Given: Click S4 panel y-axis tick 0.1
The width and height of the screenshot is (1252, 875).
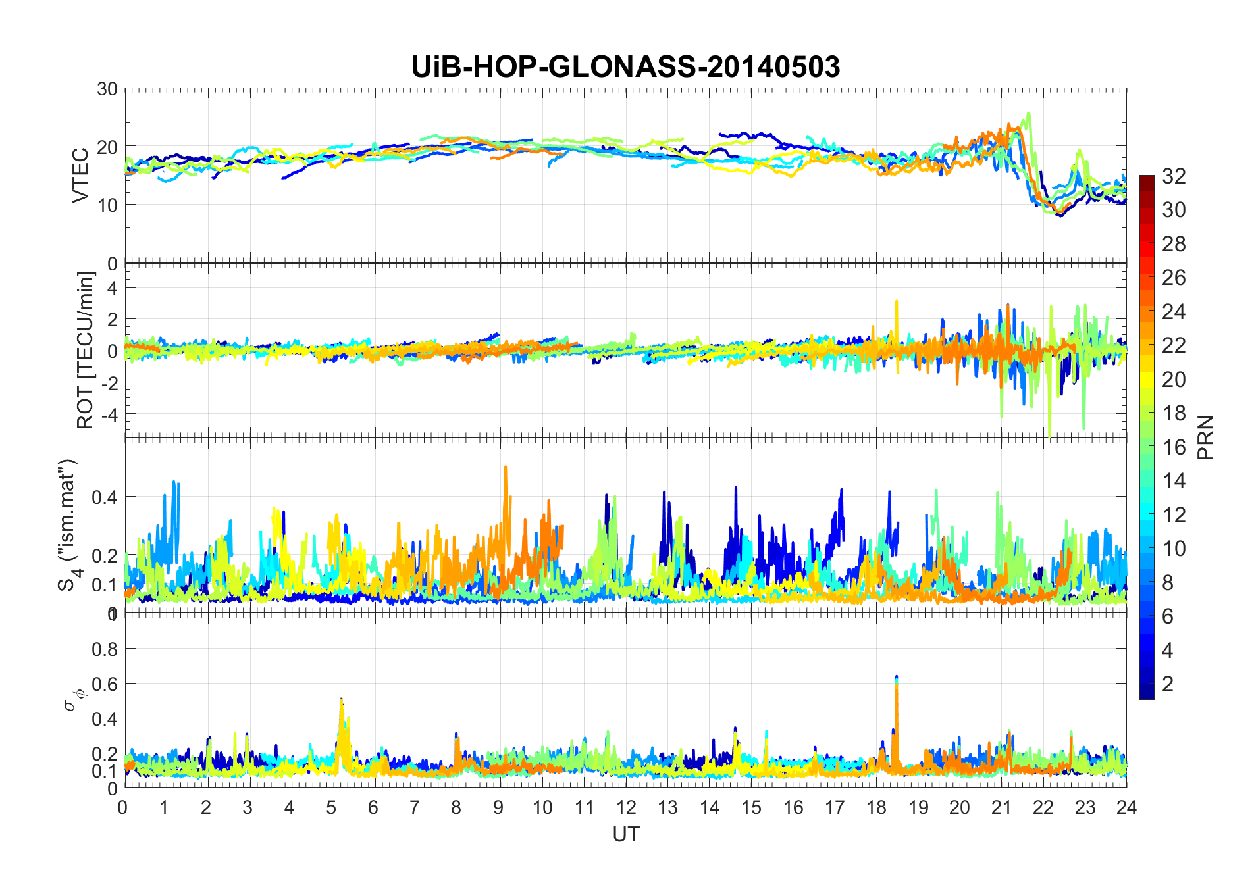Looking at the screenshot, I should click(x=104, y=584).
